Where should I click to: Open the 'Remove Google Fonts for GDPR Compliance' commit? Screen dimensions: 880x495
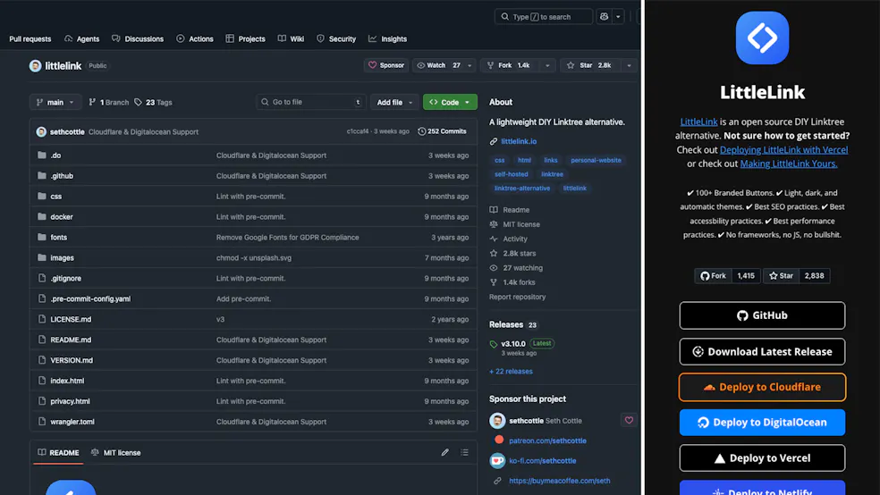click(287, 237)
